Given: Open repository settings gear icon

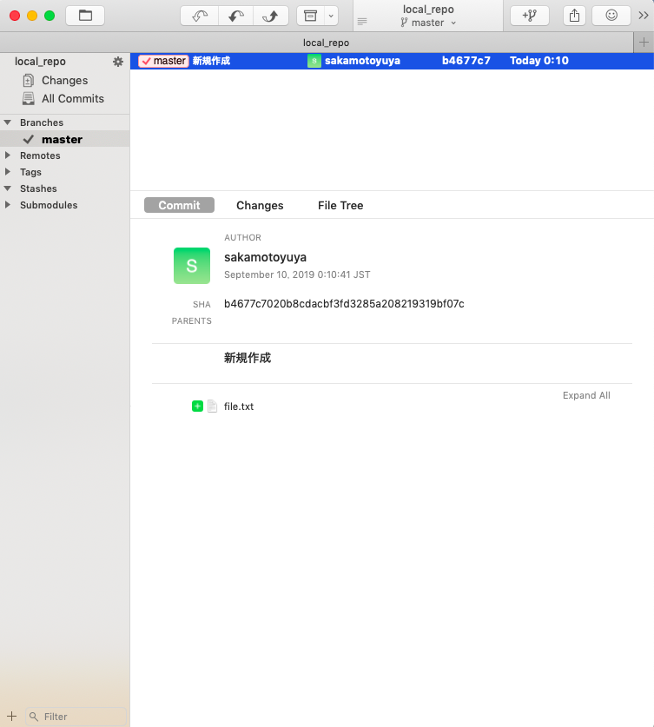Looking at the screenshot, I should [118, 62].
